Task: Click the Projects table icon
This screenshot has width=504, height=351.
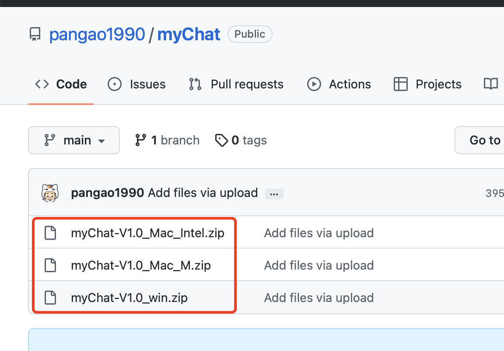Action: pos(400,84)
